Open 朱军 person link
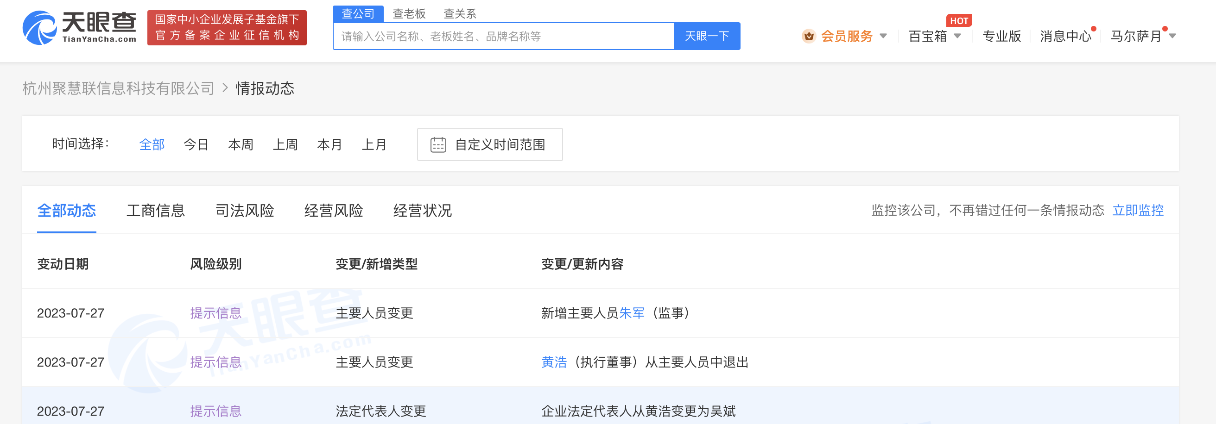Viewport: 1216px width, 424px height. [x=631, y=313]
